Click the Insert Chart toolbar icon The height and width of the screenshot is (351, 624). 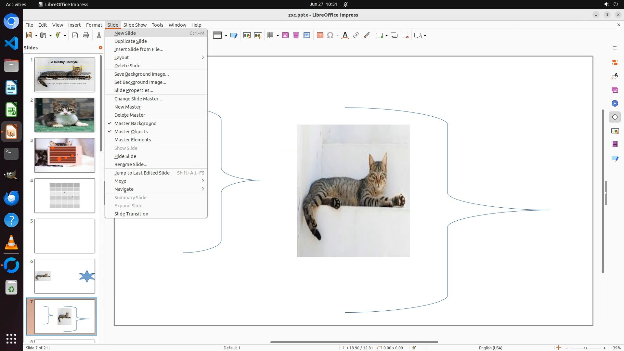[307, 35]
